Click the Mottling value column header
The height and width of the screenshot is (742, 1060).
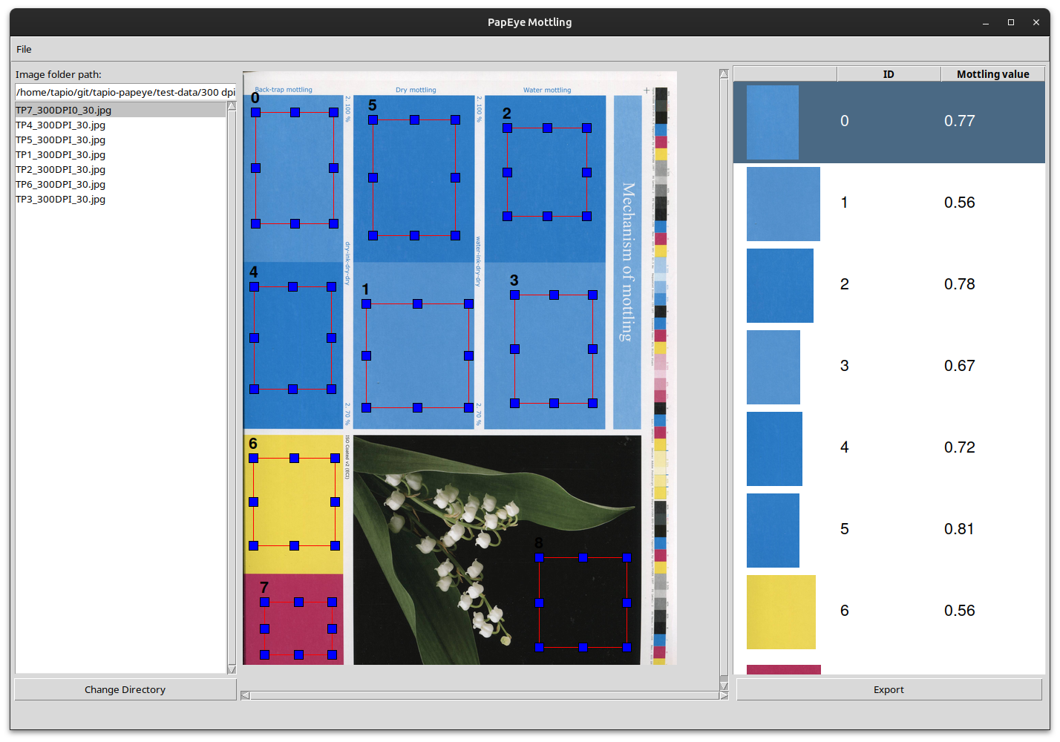pos(992,74)
